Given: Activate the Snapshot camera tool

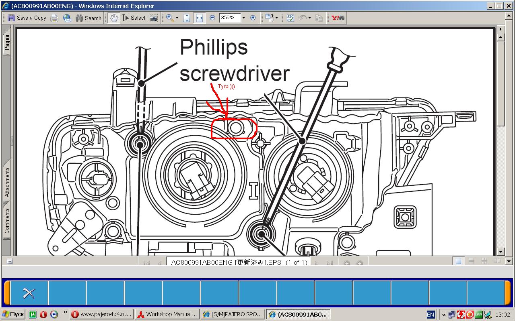Looking at the screenshot, I should [x=153, y=18].
